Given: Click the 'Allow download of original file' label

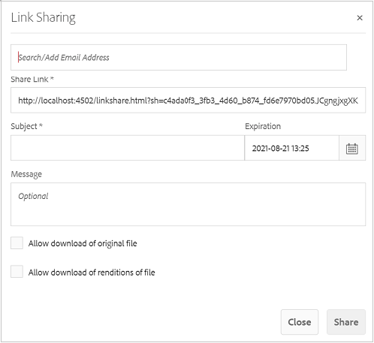Looking at the screenshot, I should click(x=83, y=243).
